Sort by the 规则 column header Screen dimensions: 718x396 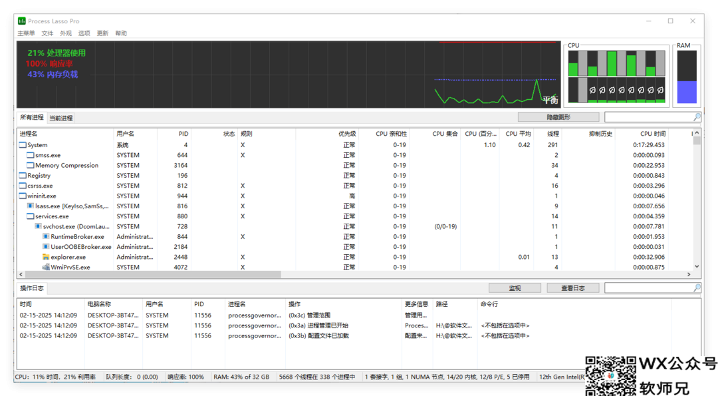pos(266,134)
